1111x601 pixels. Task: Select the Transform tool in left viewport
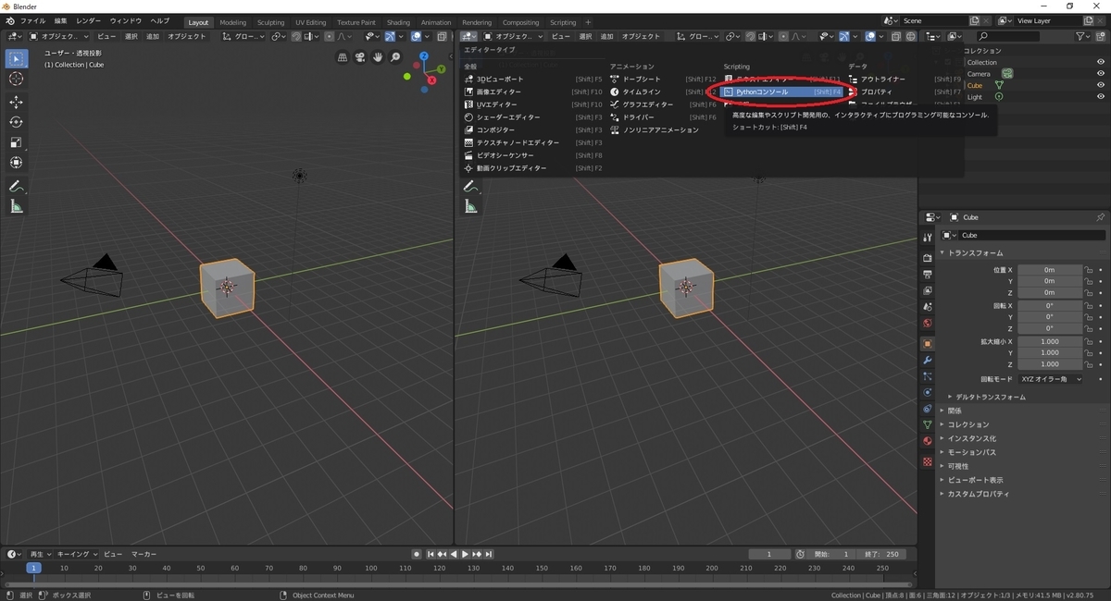[x=16, y=163]
